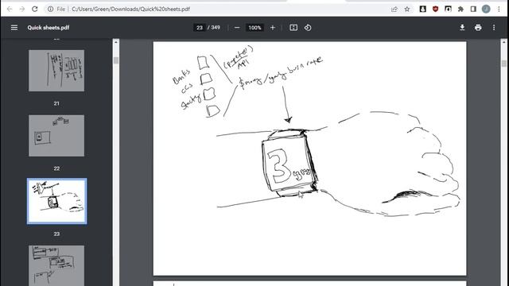The width and height of the screenshot is (509, 286).
Task: Click the Quick sheets.pdf title
Action: (x=49, y=28)
